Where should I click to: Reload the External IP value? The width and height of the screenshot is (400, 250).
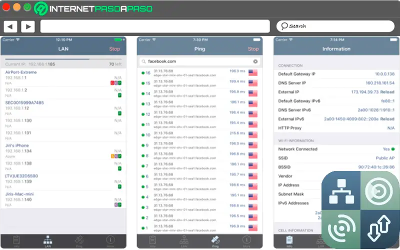[387, 92]
